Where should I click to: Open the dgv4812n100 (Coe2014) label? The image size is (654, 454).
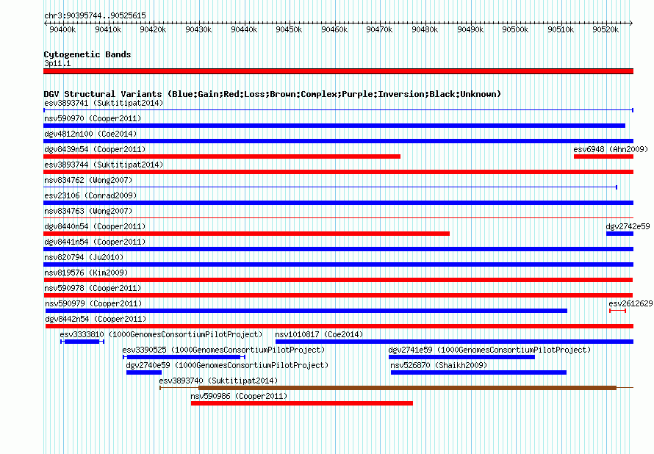tap(90, 134)
